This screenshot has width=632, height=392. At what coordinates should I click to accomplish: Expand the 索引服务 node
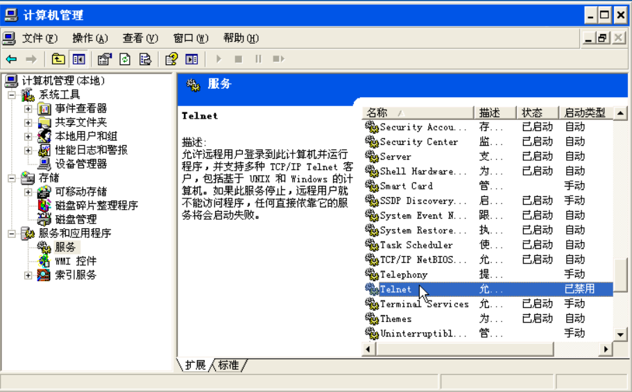(28, 275)
